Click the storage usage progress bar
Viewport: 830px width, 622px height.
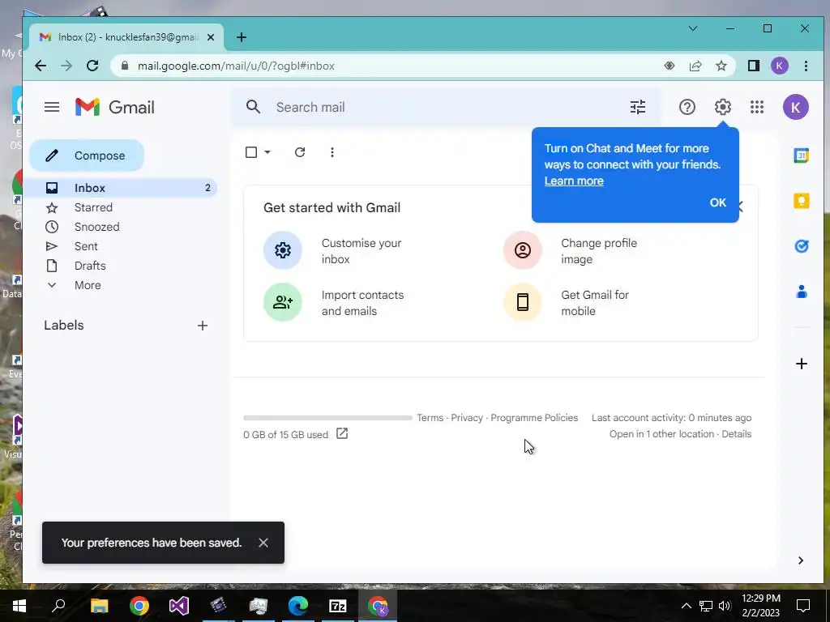tap(327, 418)
